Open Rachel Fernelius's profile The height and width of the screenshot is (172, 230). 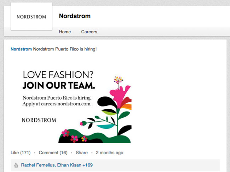pyautogui.click(x=36, y=165)
